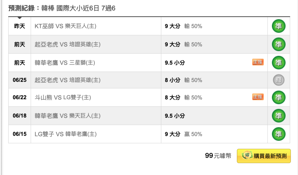Click the 準 icon for 韓華老鷹 VS 三星獅
Screen dimensions: 298x175
tap(279, 62)
